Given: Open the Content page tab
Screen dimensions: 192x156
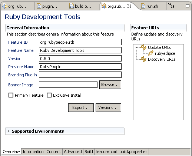Looking at the screenshot, I should pos(54,152).
